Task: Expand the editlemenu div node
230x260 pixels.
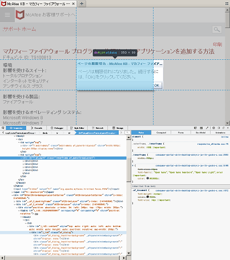Action: tap(21, 145)
